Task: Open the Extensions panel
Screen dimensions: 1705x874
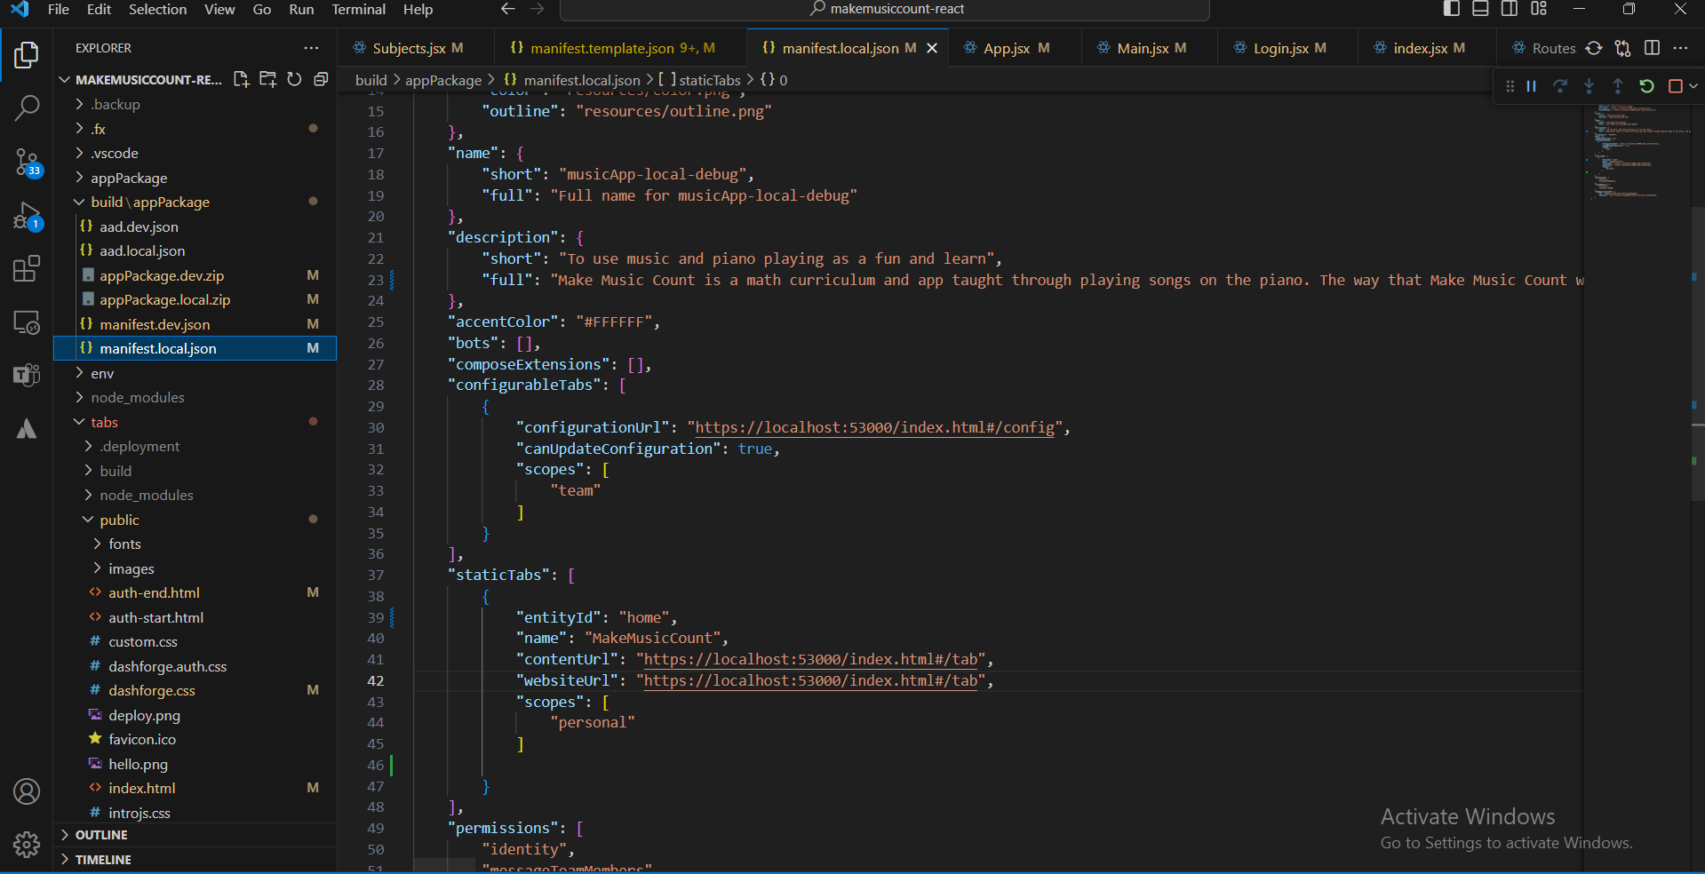Action: click(x=27, y=269)
